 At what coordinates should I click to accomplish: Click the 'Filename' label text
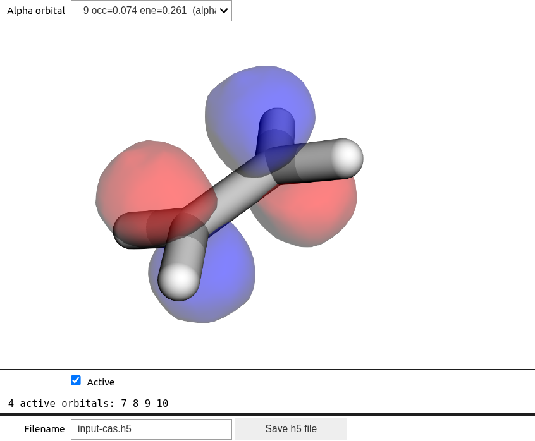pos(44,429)
